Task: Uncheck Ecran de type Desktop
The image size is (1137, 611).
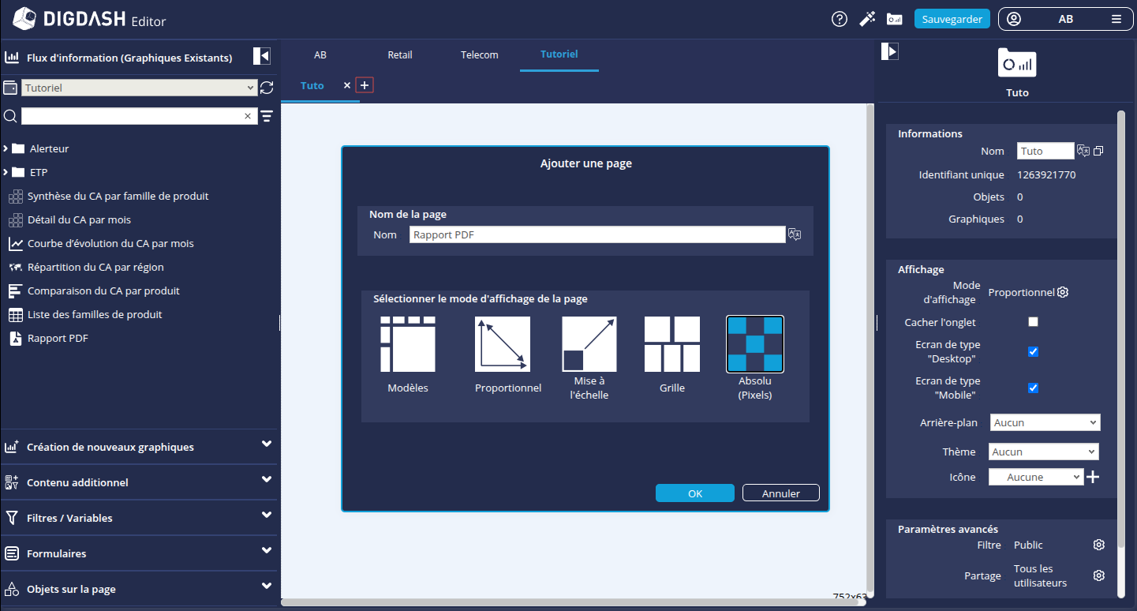Action: (1033, 351)
